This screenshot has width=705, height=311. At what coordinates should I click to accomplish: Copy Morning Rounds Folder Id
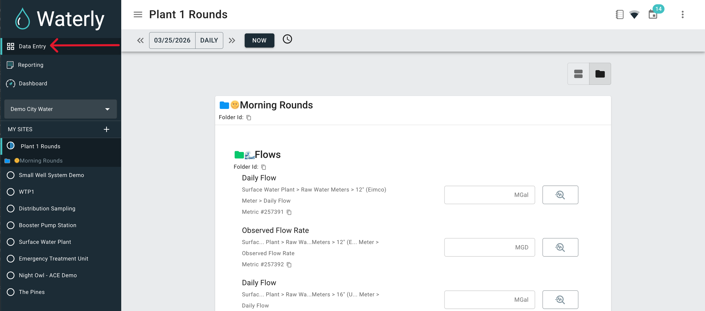click(x=249, y=118)
